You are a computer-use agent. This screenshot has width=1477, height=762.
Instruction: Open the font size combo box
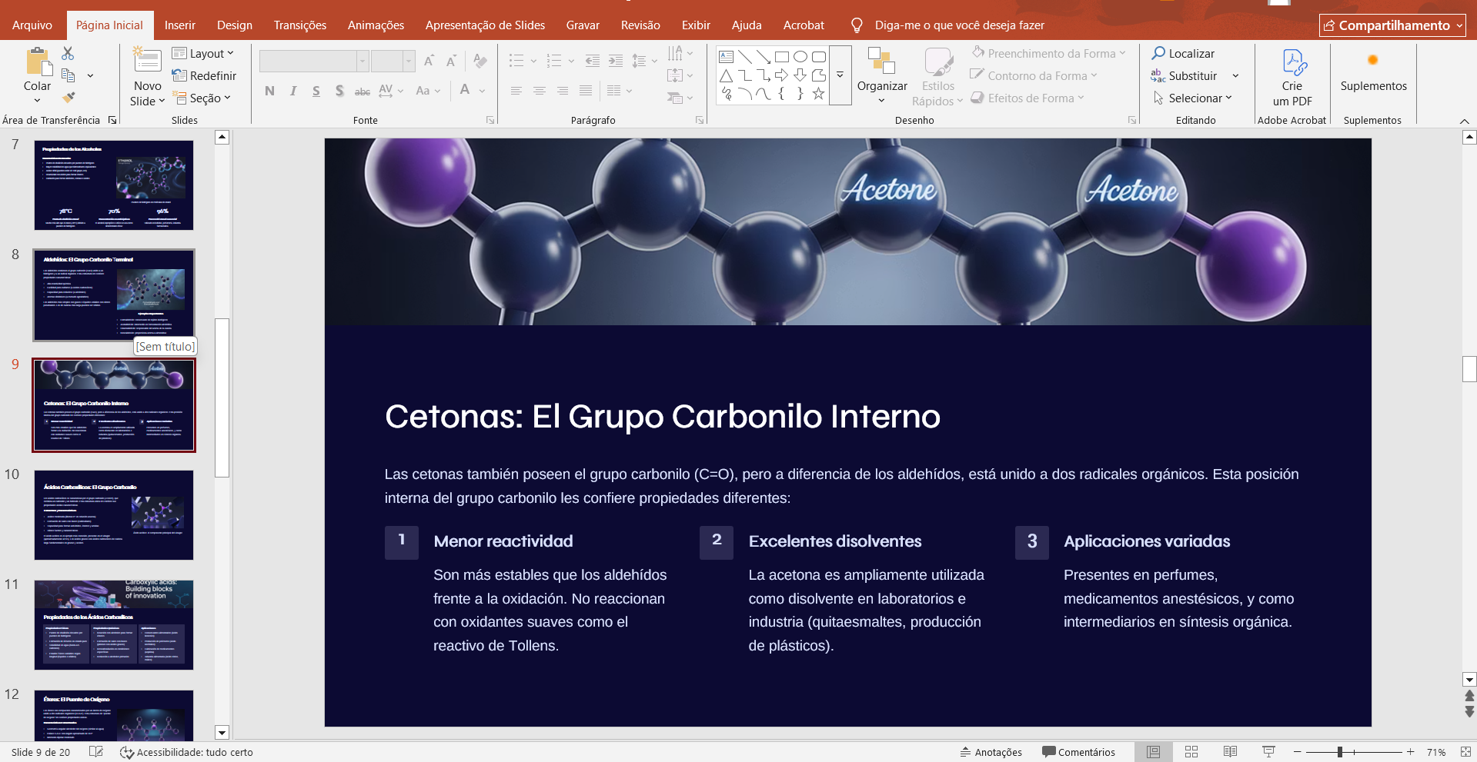(x=393, y=61)
